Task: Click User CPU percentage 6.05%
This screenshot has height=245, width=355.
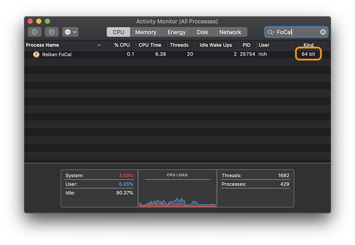Action: 126,184
